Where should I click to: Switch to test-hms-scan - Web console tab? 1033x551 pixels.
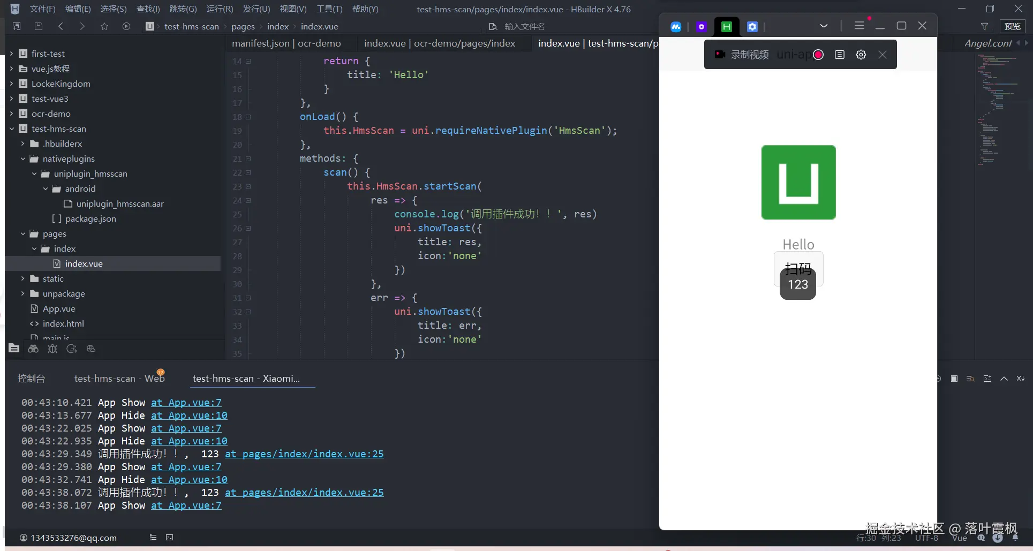(119, 379)
